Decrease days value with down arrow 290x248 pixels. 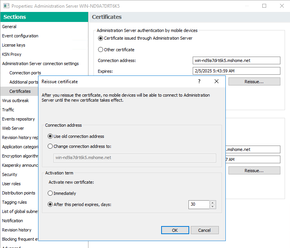point(213,207)
